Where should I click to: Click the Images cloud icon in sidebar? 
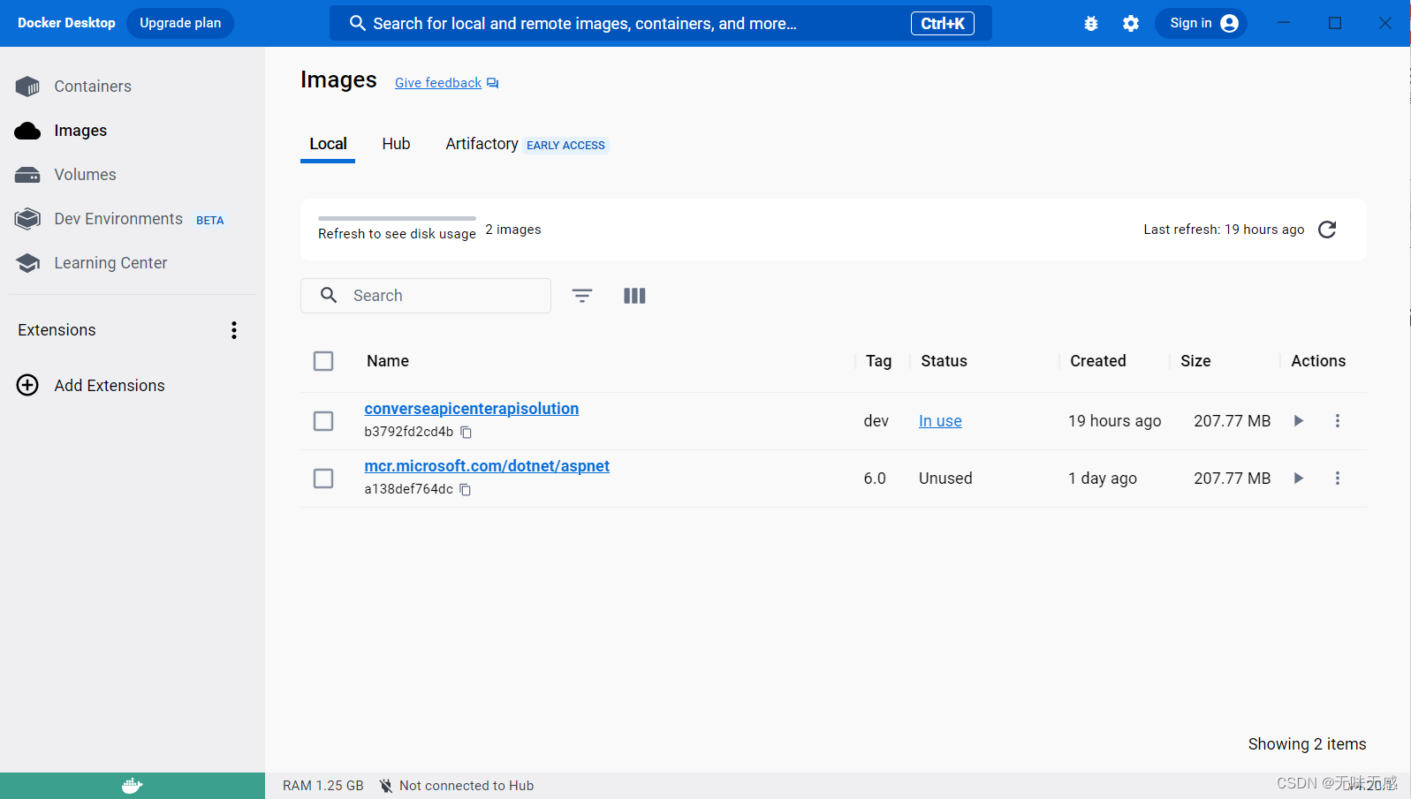tap(28, 131)
